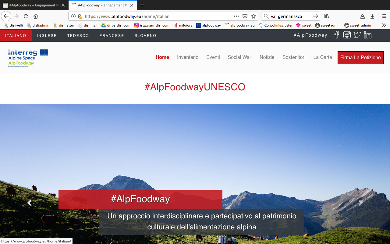Open the Eventi page
Image resolution: width=390 pixels, height=244 pixels.
click(x=213, y=57)
